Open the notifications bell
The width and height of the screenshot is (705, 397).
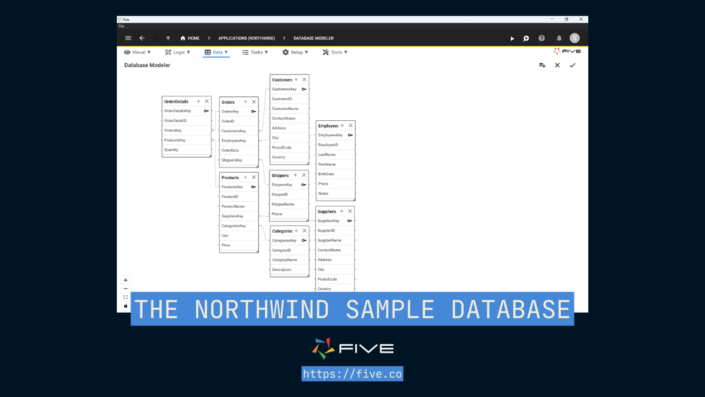(x=559, y=38)
